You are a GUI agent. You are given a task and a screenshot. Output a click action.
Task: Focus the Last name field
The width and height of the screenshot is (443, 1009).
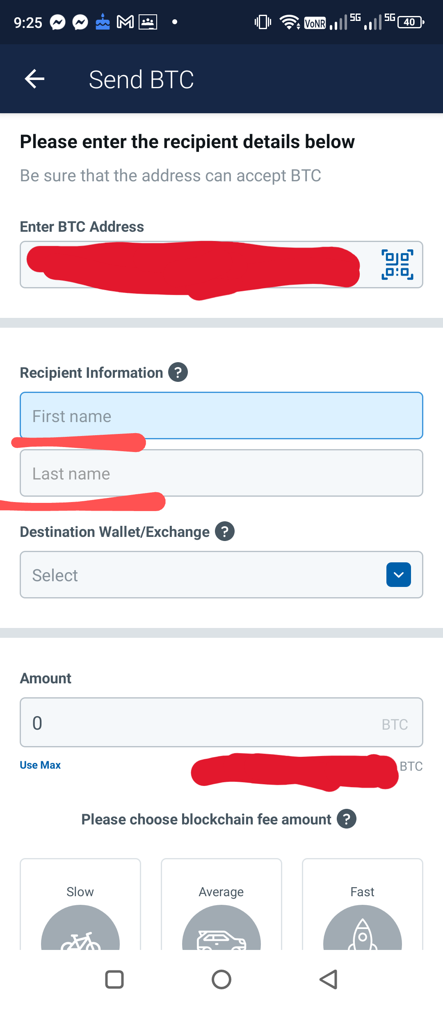[x=221, y=473]
